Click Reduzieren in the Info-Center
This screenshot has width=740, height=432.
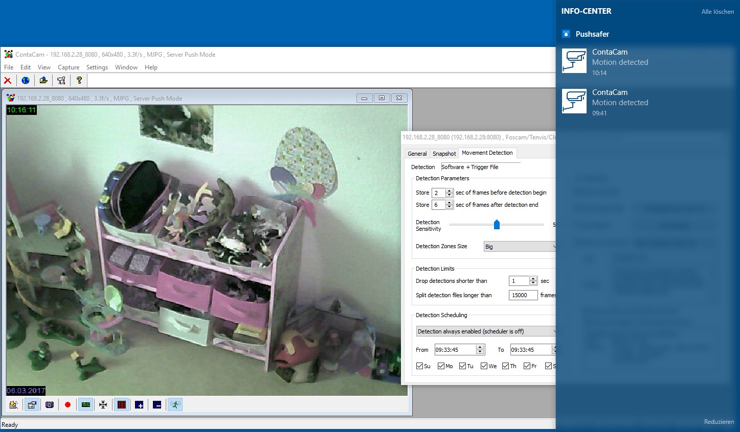click(719, 422)
